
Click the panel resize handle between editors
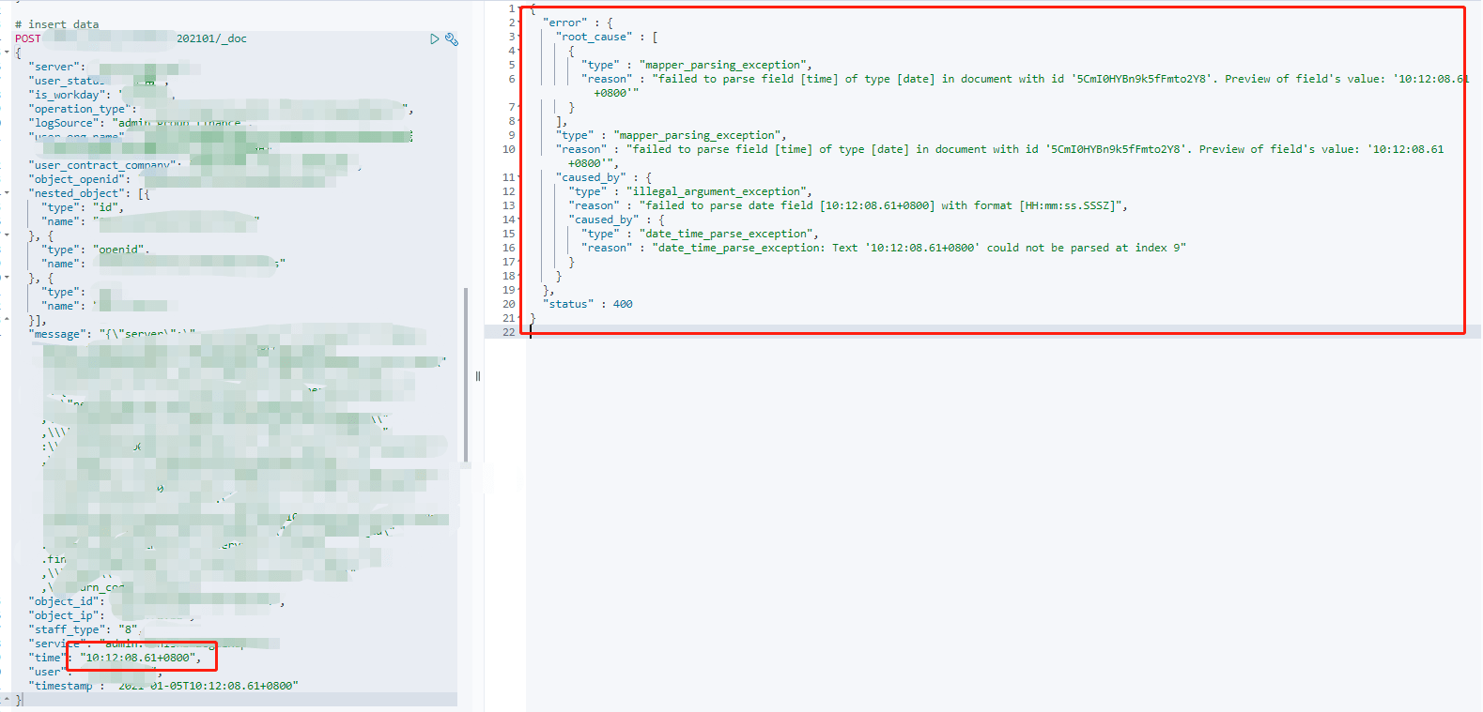pos(478,376)
